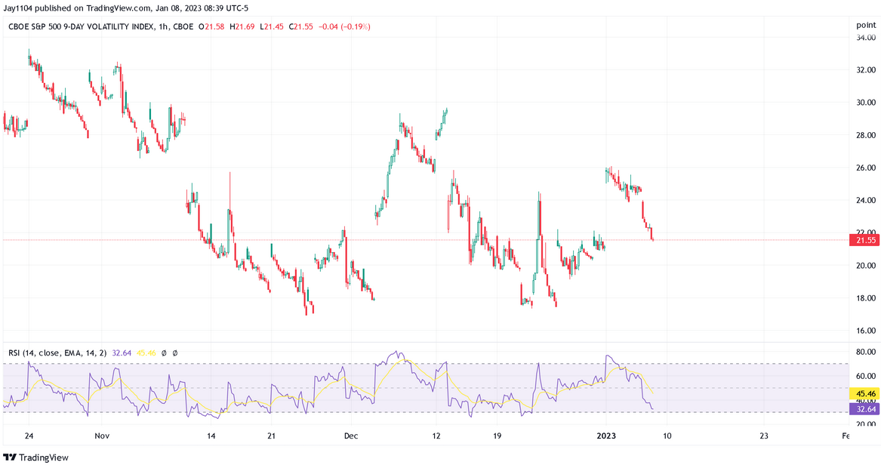Click the RSI legend value 32.64 in purple
Viewport: 881px width, 465px height.
coord(122,353)
